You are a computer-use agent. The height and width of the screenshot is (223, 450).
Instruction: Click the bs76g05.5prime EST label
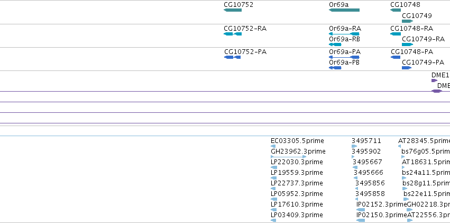tap(426, 151)
